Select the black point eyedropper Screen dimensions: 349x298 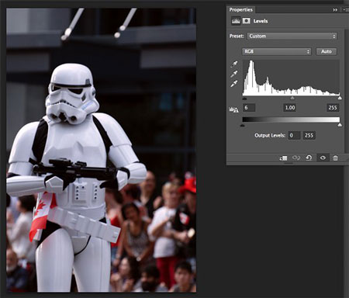[234, 64]
